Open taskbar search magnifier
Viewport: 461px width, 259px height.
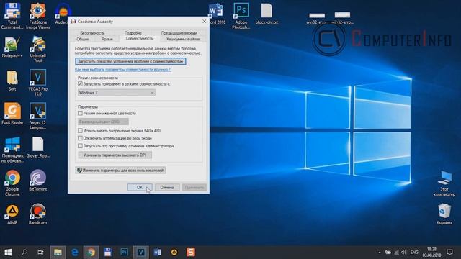pos(24,253)
